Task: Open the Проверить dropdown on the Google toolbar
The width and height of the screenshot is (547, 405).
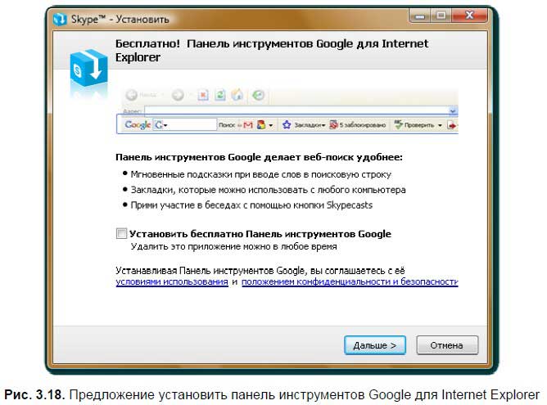Action: (x=439, y=125)
